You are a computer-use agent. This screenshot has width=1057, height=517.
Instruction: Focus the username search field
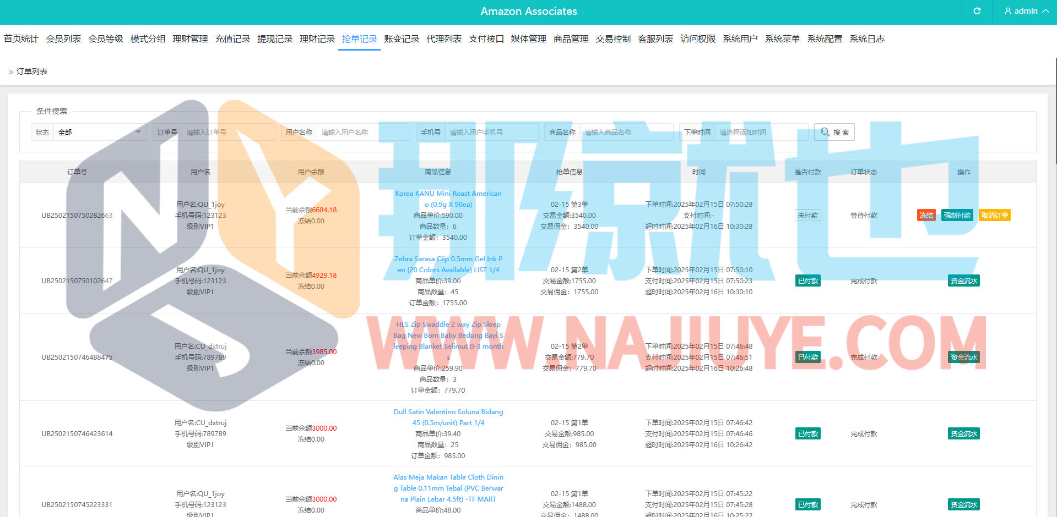click(x=362, y=132)
